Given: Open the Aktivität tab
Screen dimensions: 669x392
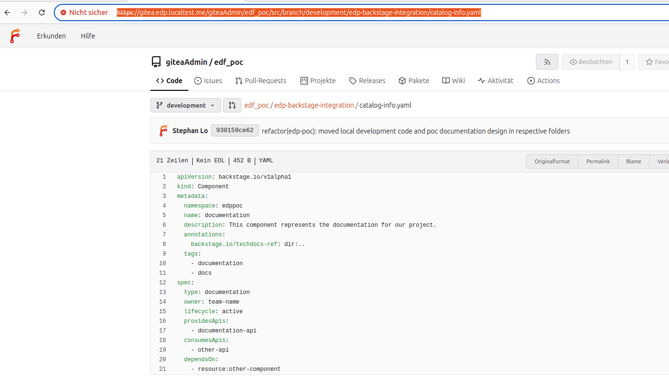Looking at the screenshot, I should 496,81.
